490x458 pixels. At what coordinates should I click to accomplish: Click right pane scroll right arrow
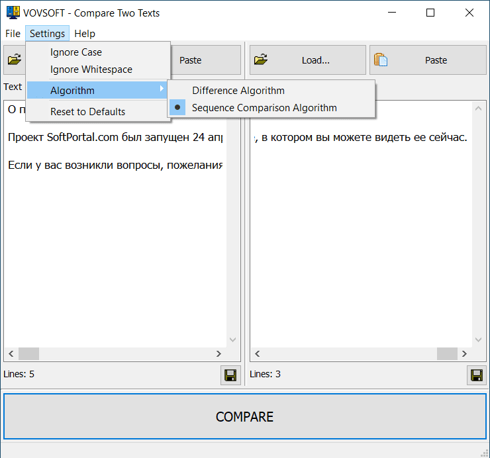point(464,353)
